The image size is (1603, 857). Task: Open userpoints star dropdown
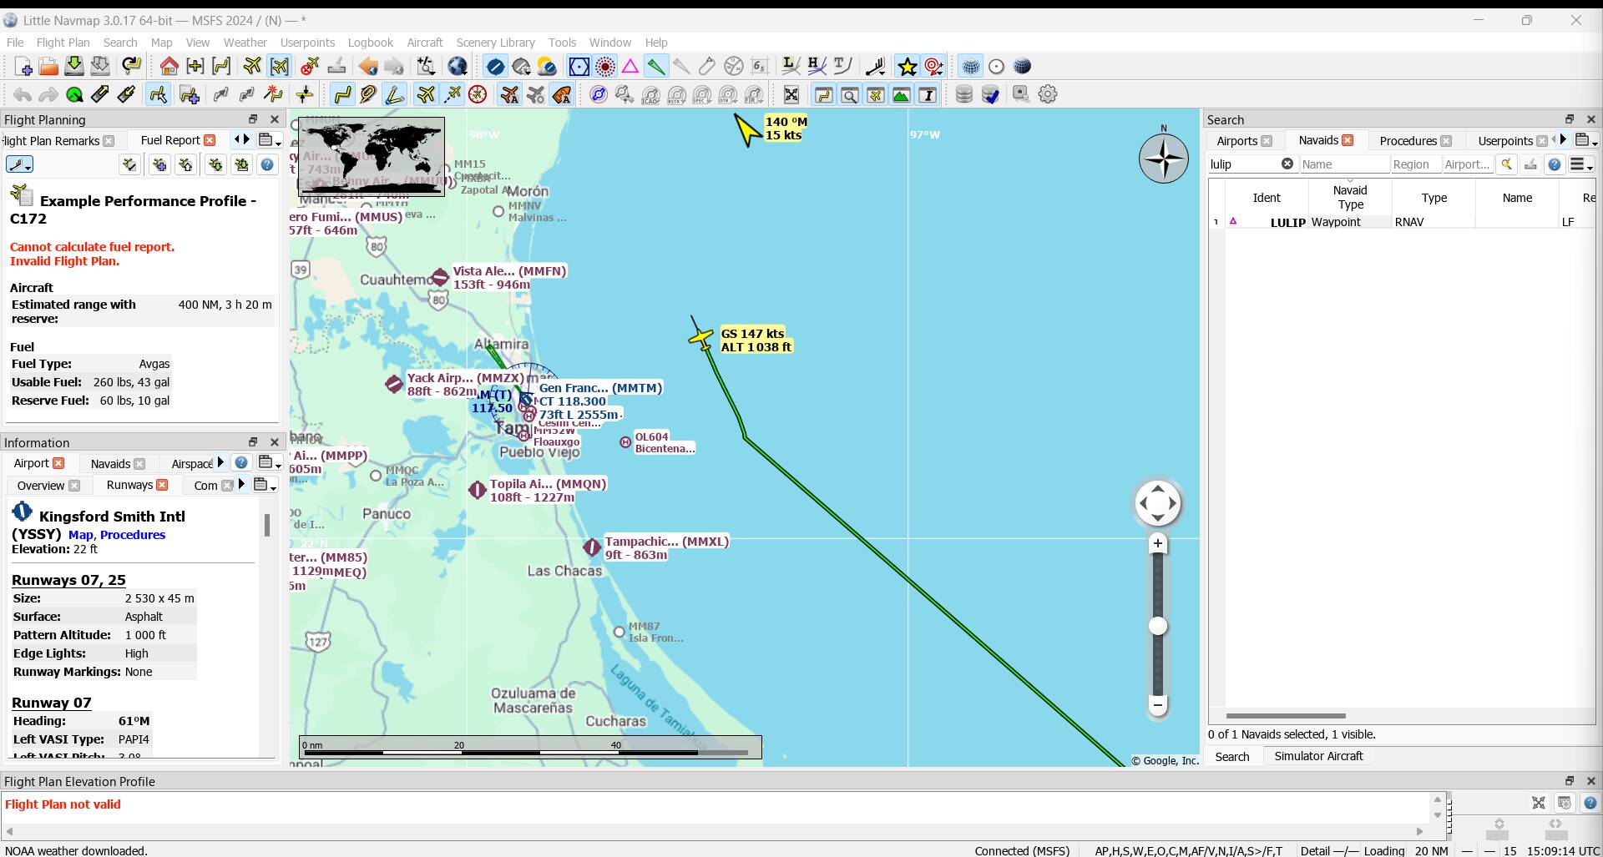coord(908,67)
